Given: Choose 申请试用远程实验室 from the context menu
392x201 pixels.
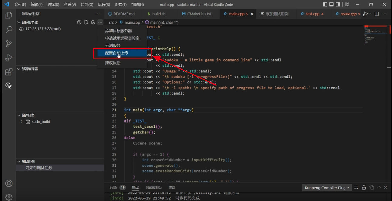Looking at the screenshot, I should point(122,38).
